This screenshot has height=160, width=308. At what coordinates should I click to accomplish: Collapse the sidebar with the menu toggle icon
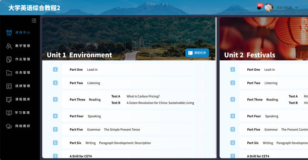tap(34, 20)
